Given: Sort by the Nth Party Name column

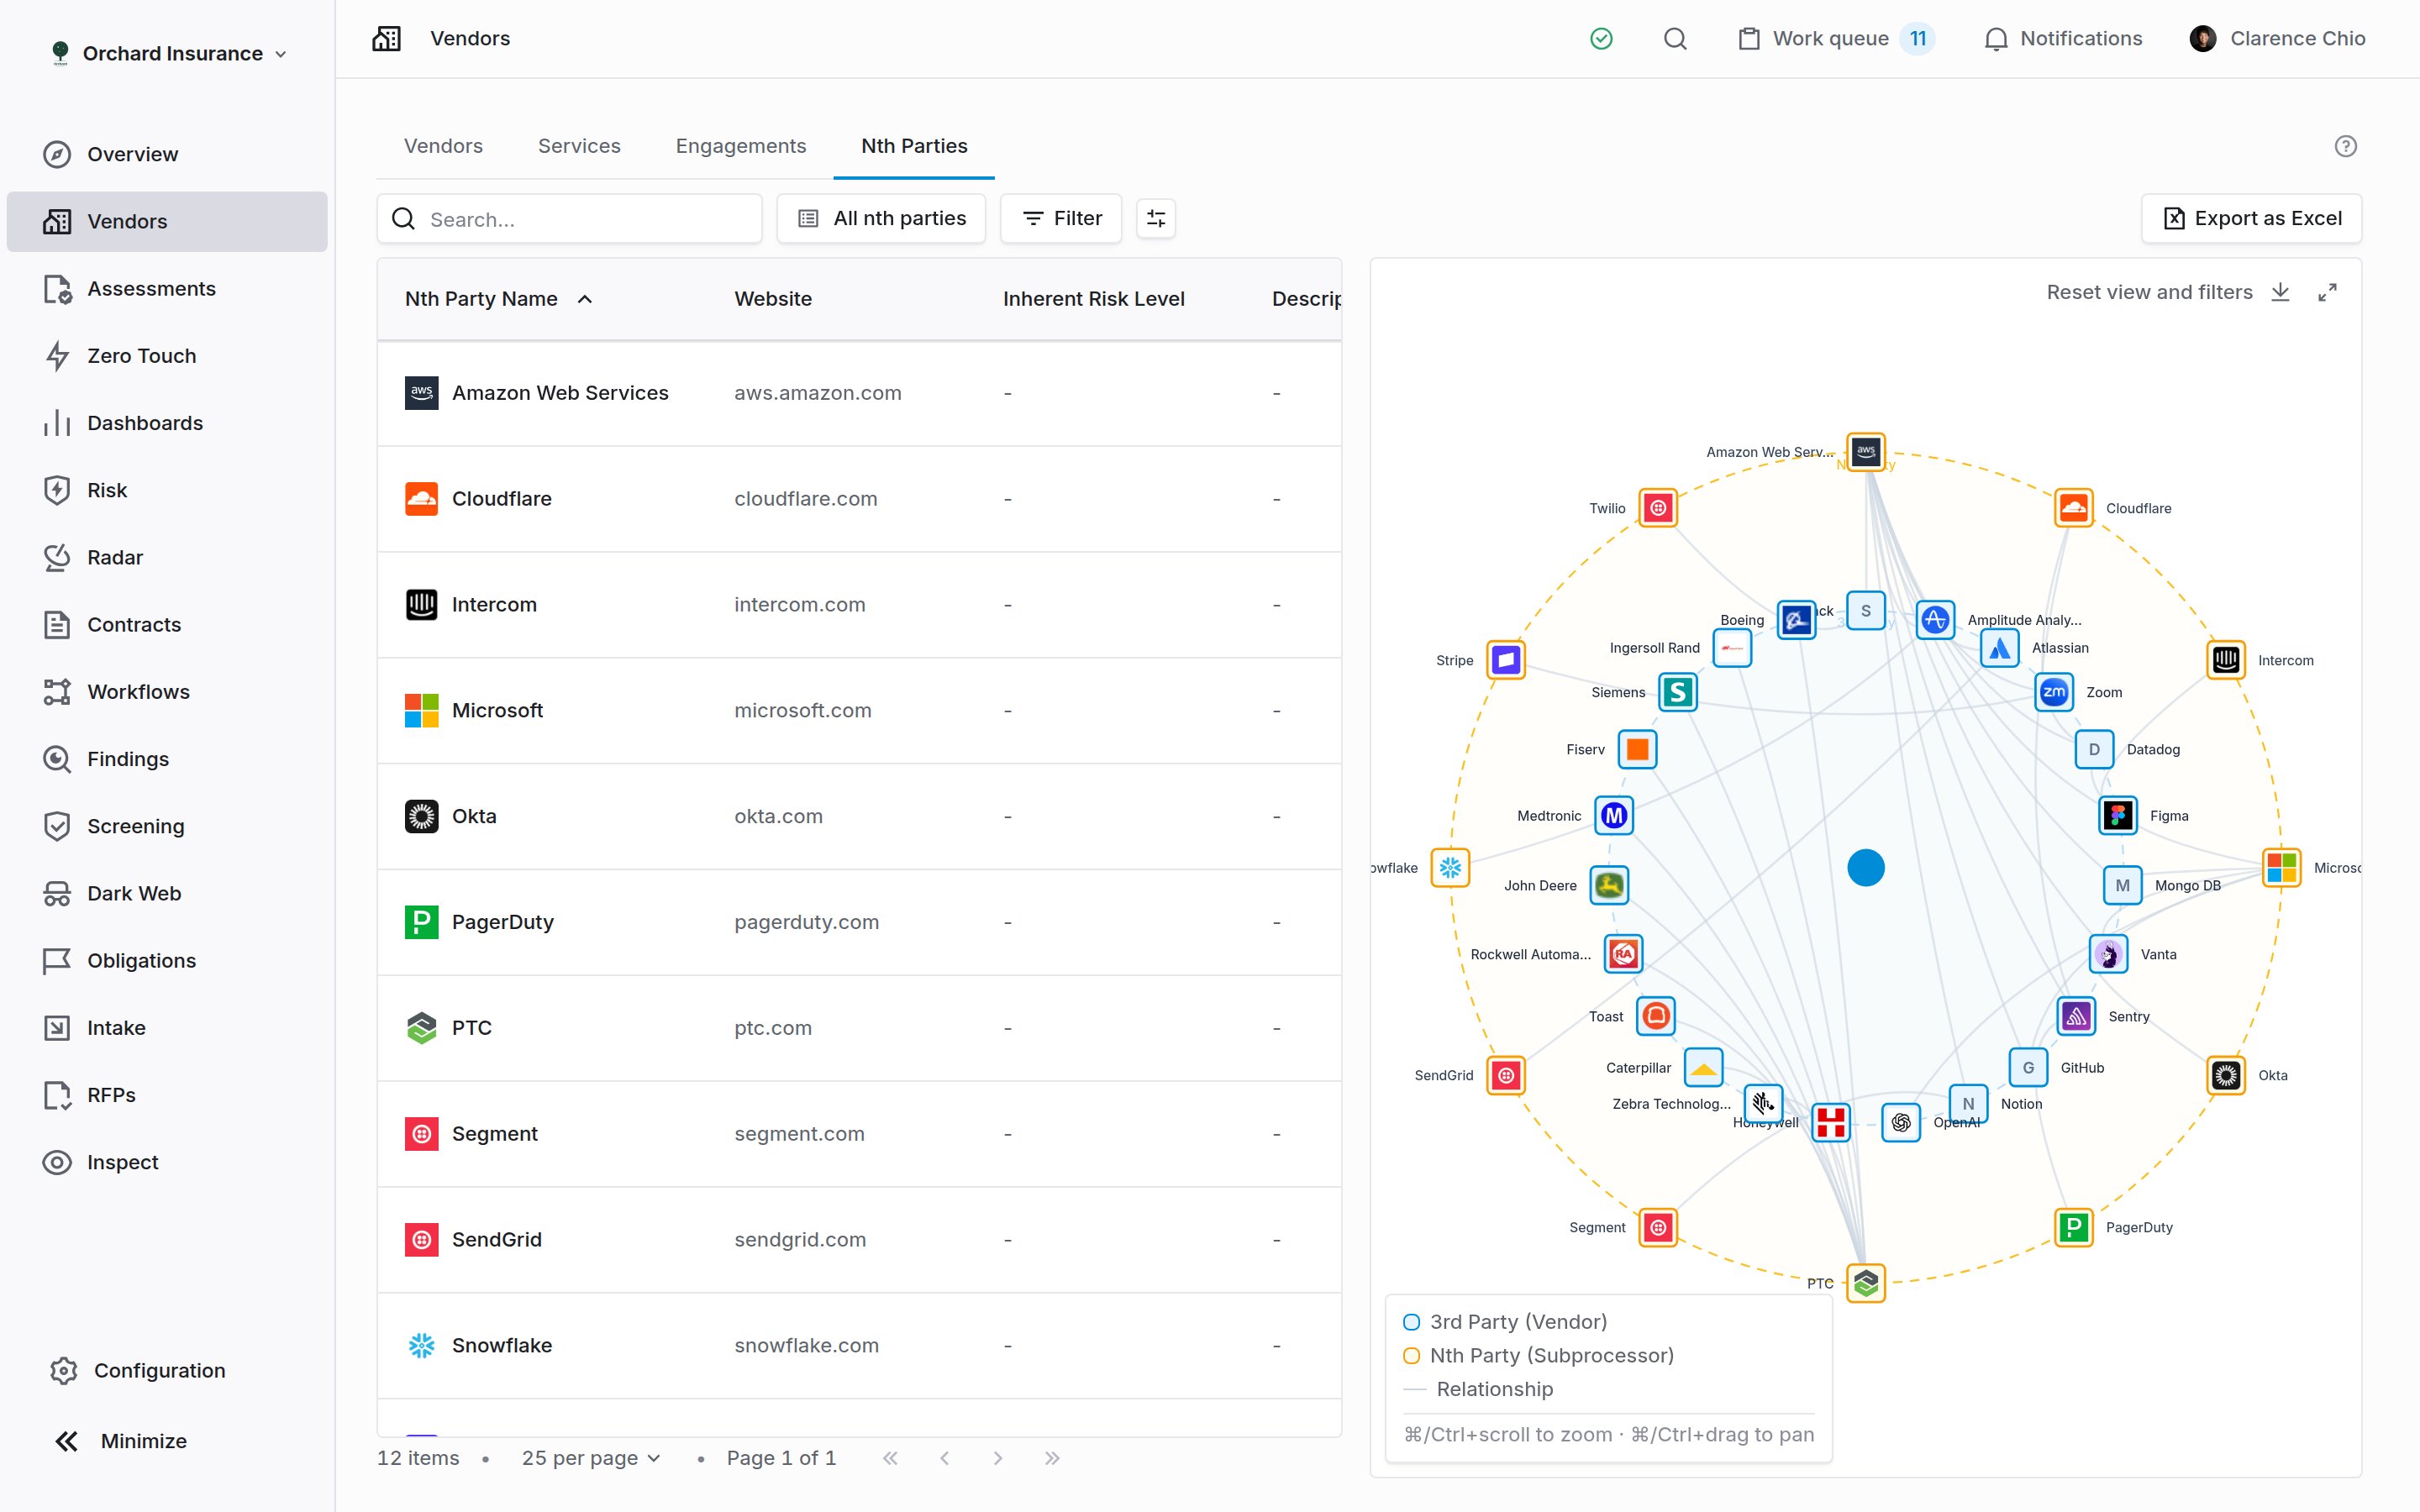Looking at the screenshot, I should [x=498, y=299].
